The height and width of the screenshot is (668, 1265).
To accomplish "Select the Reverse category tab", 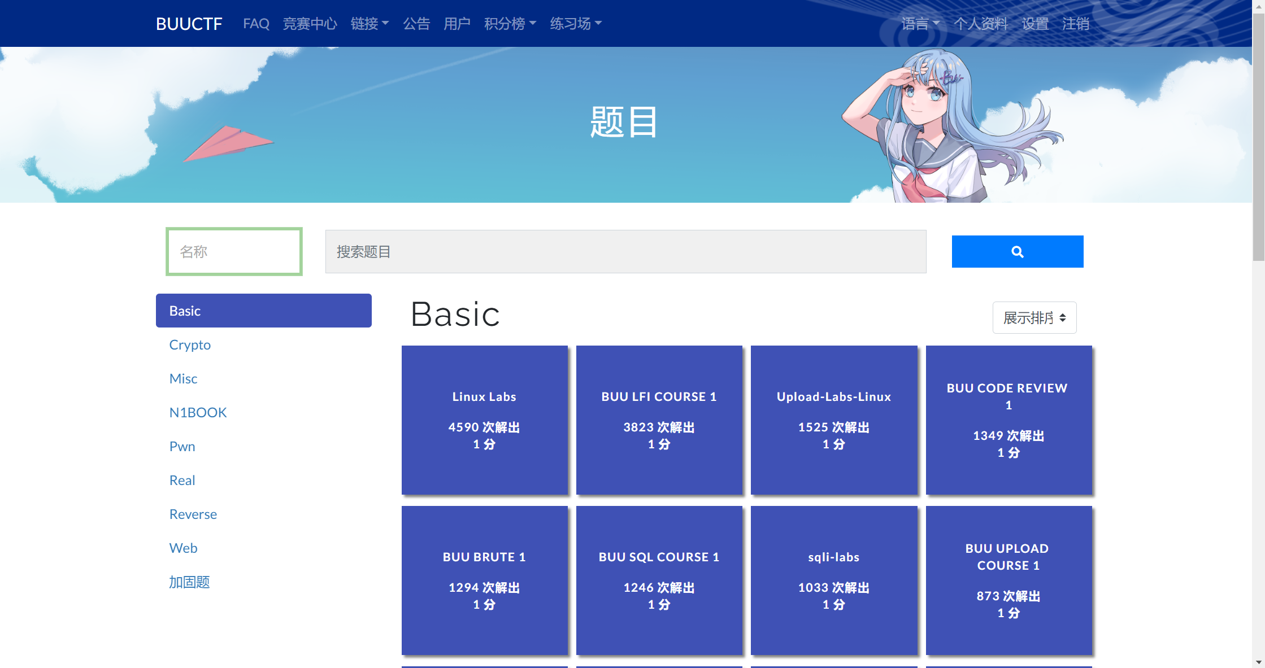I will coord(193,514).
